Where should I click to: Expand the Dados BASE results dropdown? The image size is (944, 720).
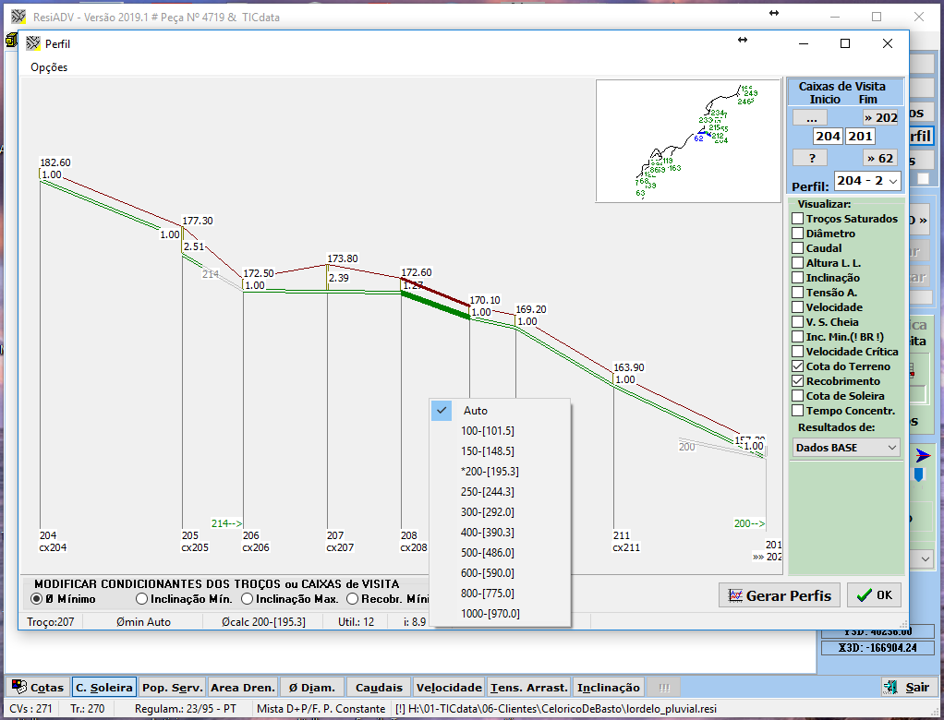846,448
